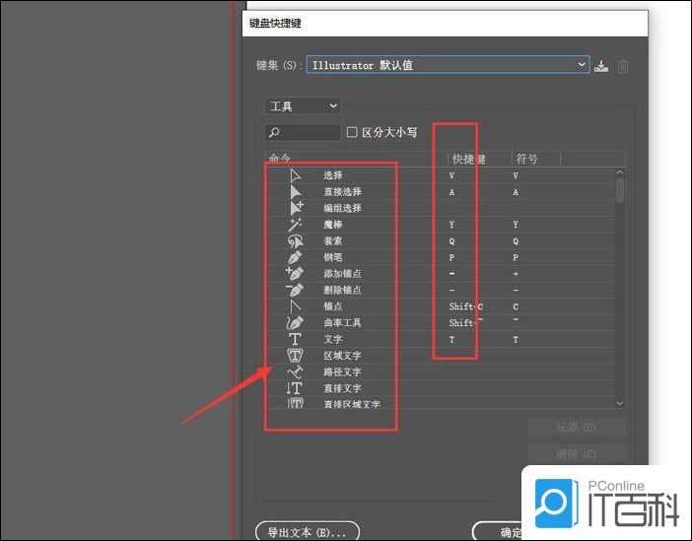Select the 直排区域文字 command label
Screen dimensions: 692x541
[x=352, y=404]
